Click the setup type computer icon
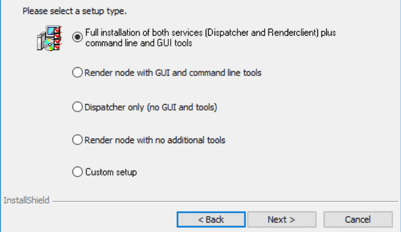 click(49, 38)
